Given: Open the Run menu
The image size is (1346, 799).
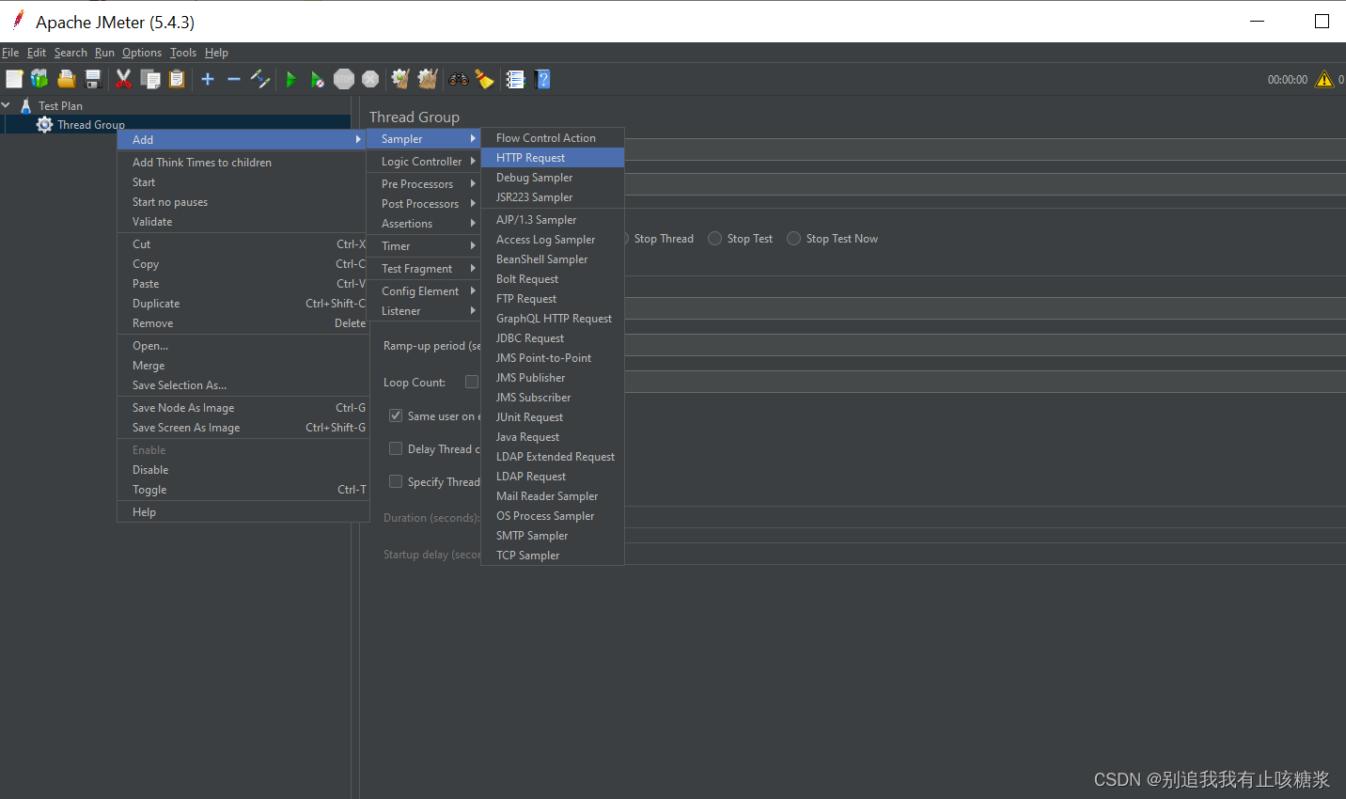Looking at the screenshot, I should pos(104,53).
